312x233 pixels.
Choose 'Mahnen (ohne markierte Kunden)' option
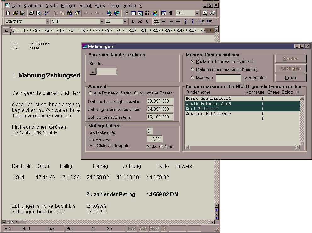click(193, 69)
